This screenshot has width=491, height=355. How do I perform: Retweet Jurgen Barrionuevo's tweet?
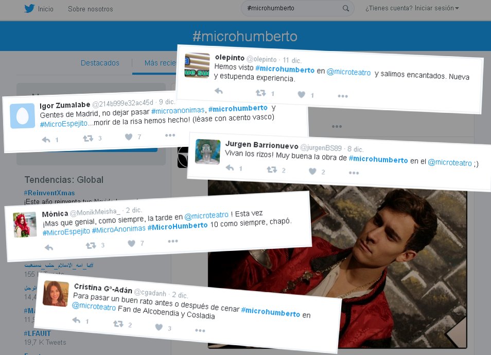(272, 170)
